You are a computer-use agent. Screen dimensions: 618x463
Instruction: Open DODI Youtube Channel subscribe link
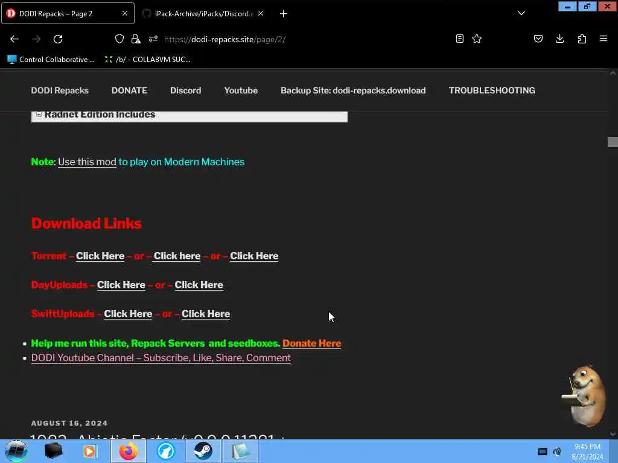pos(161,358)
